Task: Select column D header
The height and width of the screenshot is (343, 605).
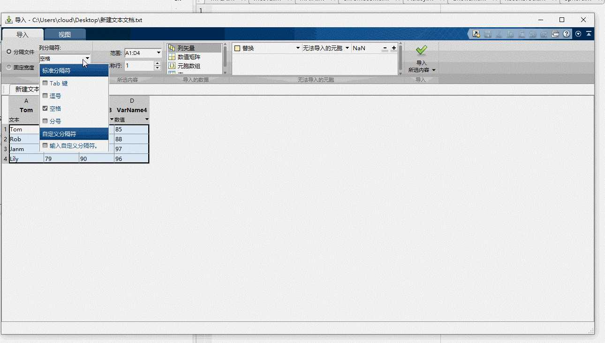Action: (x=132, y=101)
